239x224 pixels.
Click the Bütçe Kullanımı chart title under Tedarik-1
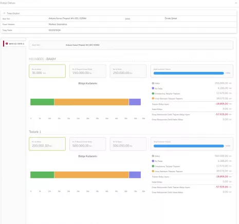88,156
